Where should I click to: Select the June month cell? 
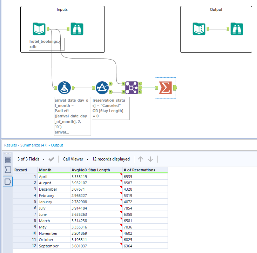[54, 214]
